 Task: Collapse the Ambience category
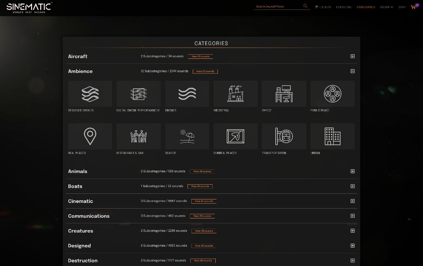352,71
